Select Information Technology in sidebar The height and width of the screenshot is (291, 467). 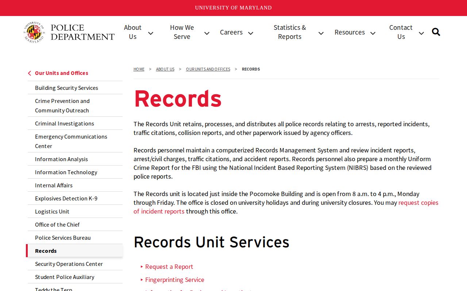pos(75,172)
